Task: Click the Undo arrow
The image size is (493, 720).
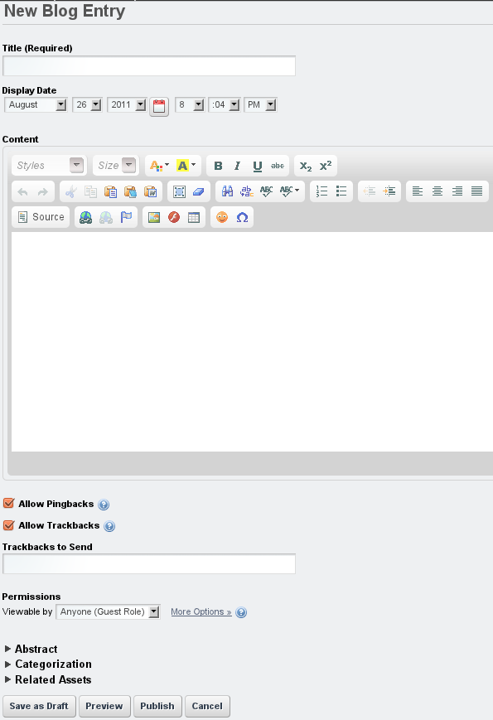Action: pyautogui.click(x=22, y=191)
